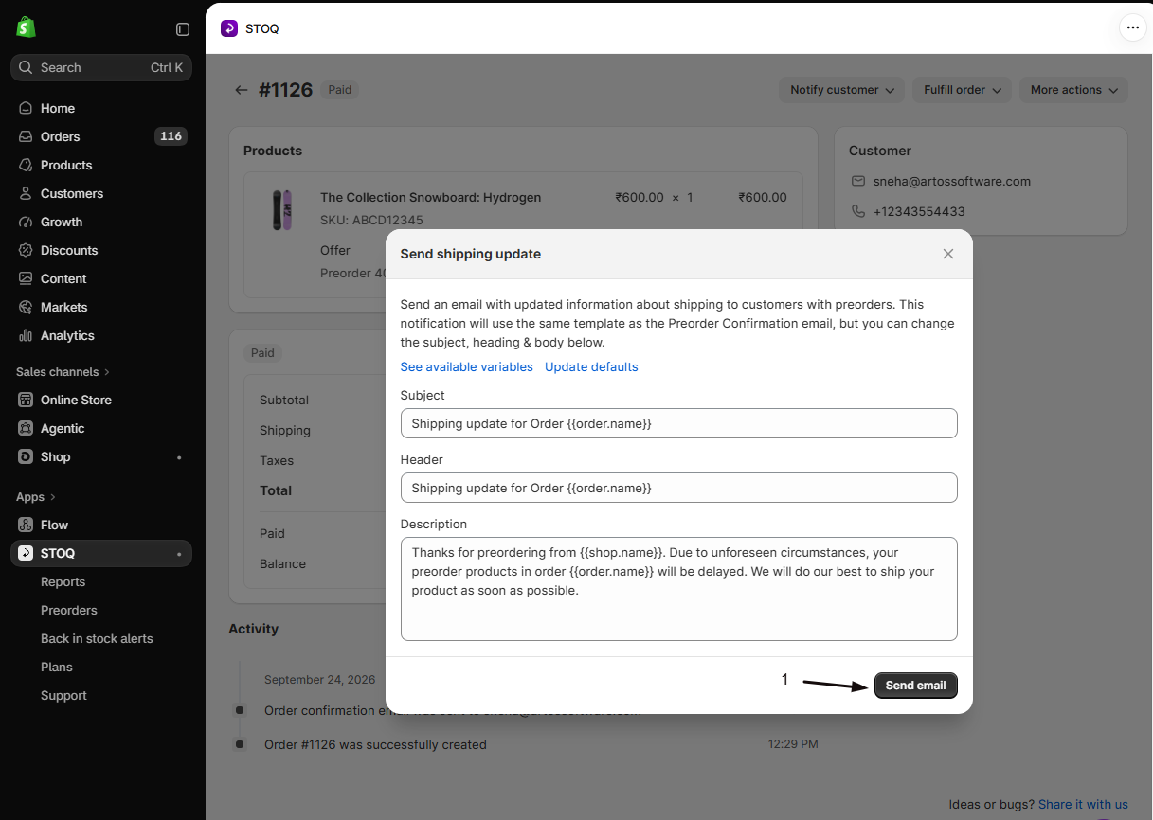Click the Hydrogen snowboard thumbnail
Screen dimensions: 1153x820
[282, 210]
